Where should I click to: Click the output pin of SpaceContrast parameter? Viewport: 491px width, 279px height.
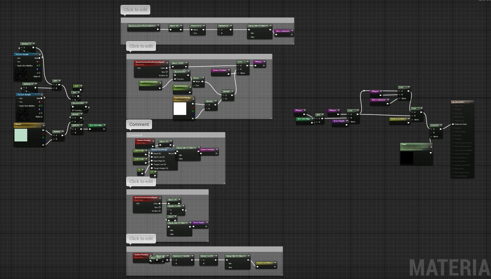point(190,92)
